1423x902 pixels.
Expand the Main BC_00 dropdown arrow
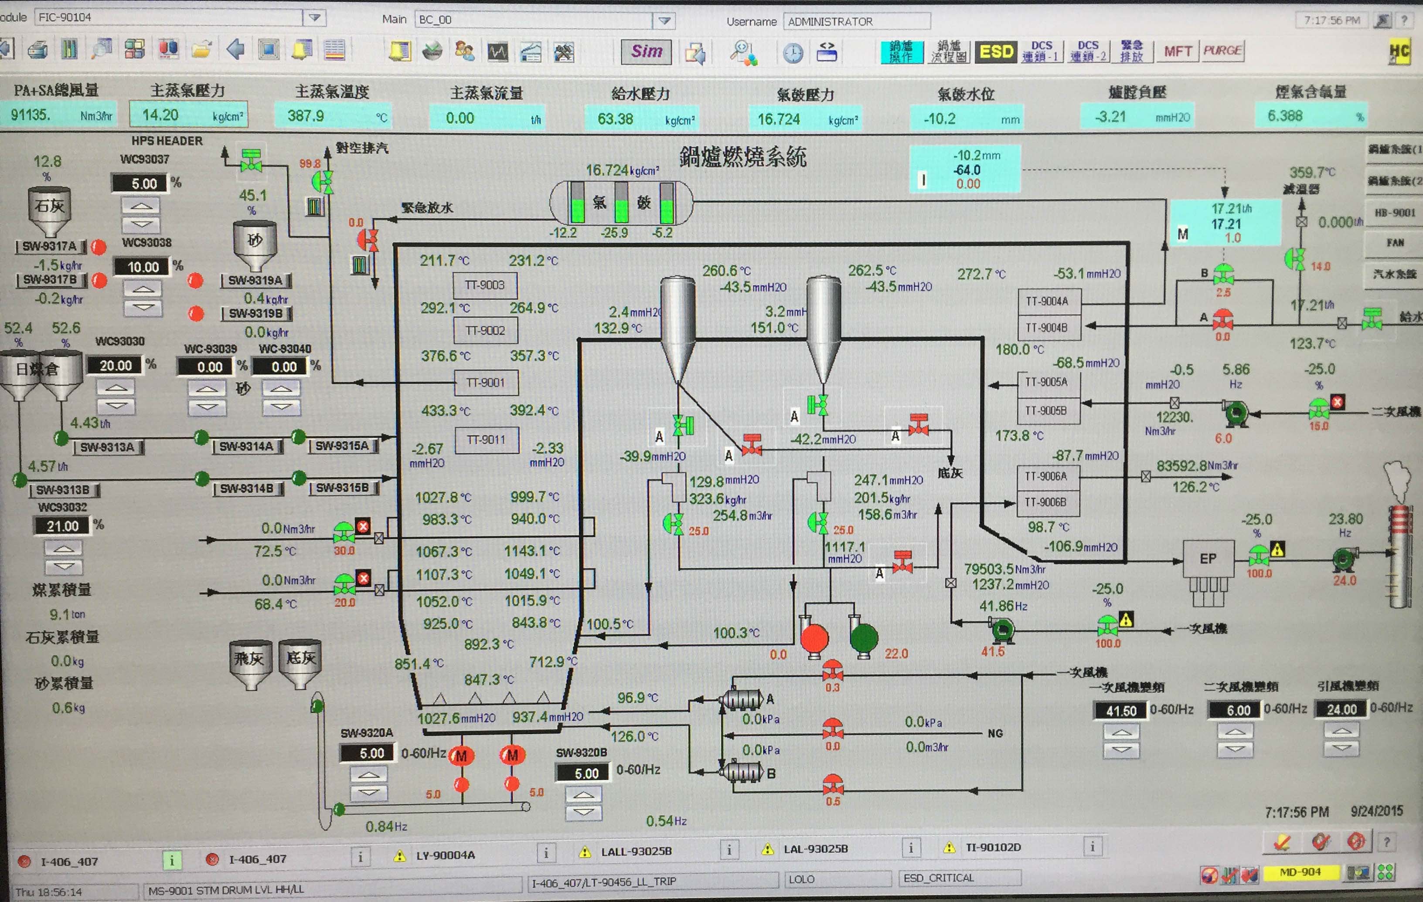click(x=665, y=20)
